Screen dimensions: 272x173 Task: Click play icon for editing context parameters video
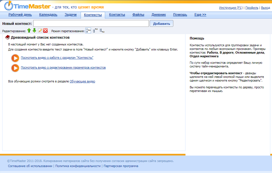[x=15, y=68]
